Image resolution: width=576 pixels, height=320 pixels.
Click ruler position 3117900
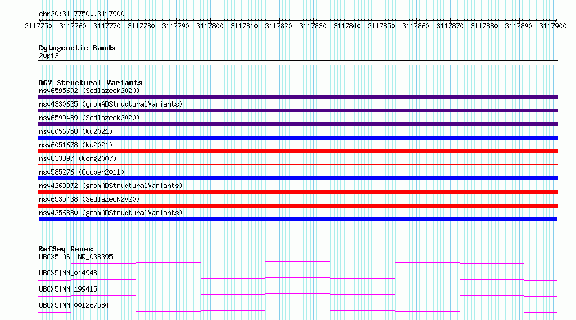point(553,26)
